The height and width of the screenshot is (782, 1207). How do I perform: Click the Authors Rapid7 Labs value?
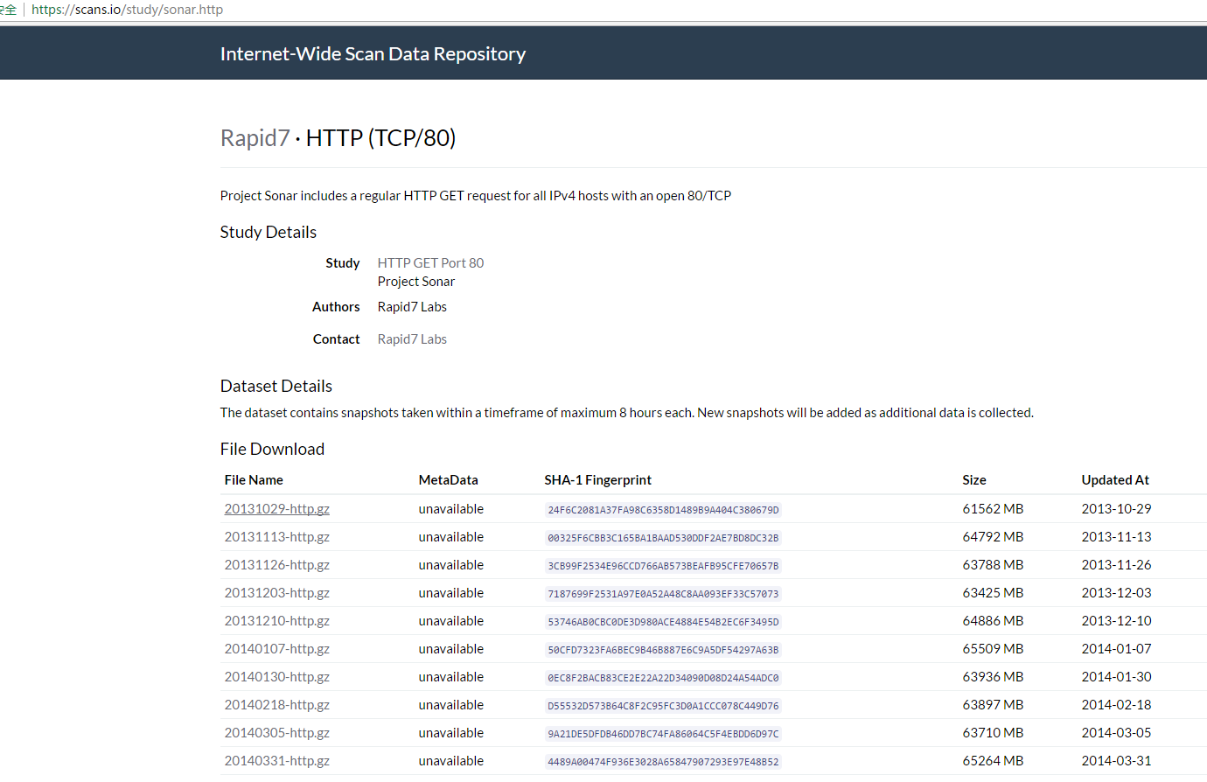click(x=412, y=306)
